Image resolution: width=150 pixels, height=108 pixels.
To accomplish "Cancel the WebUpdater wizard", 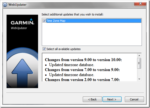I will click(x=134, y=99).
